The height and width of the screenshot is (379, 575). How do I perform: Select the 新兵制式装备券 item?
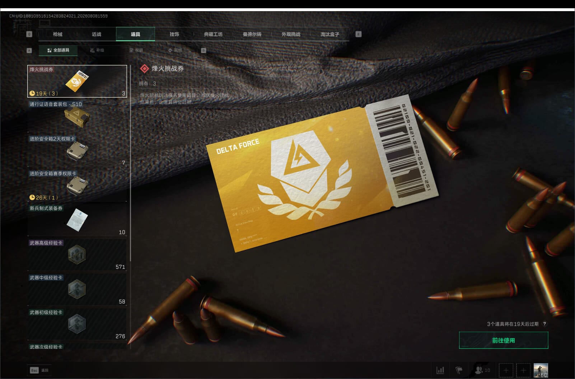click(77, 220)
